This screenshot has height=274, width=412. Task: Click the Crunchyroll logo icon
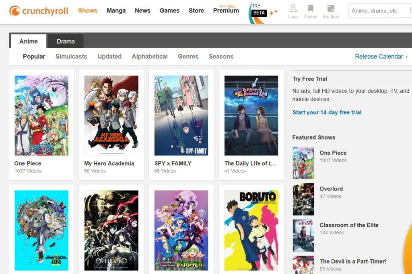[14, 11]
